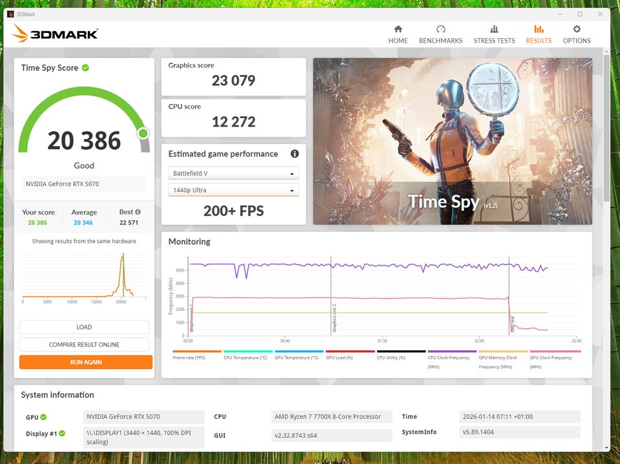Click COMPARE RESULT ONLINE button
The image size is (620, 464).
click(84, 344)
